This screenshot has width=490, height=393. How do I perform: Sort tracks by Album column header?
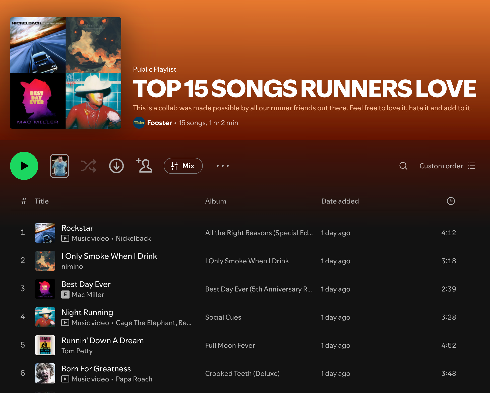tap(215, 201)
